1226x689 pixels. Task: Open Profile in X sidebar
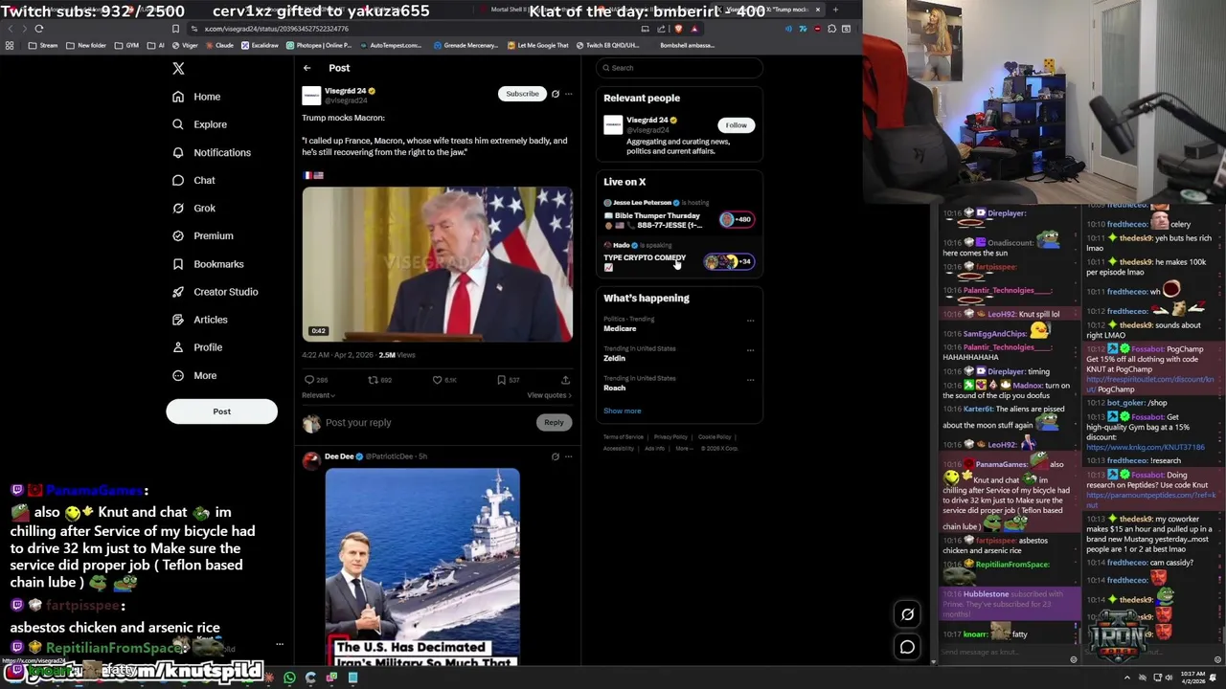pos(196,347)
